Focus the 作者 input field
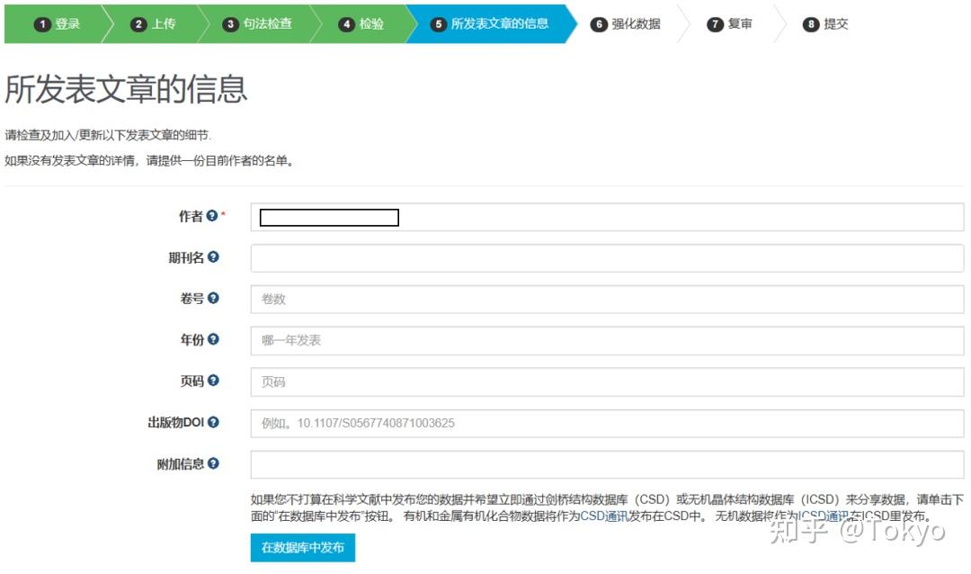The image size is (971, 574). 607,217
